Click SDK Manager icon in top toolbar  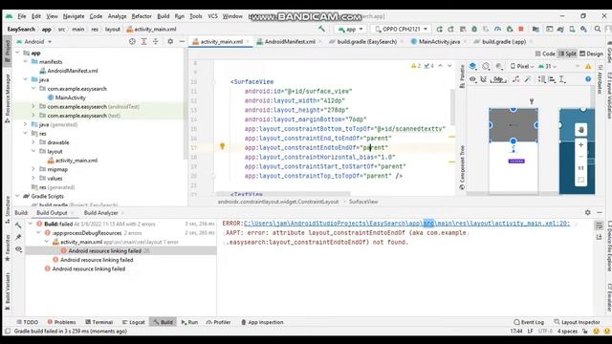583,29
